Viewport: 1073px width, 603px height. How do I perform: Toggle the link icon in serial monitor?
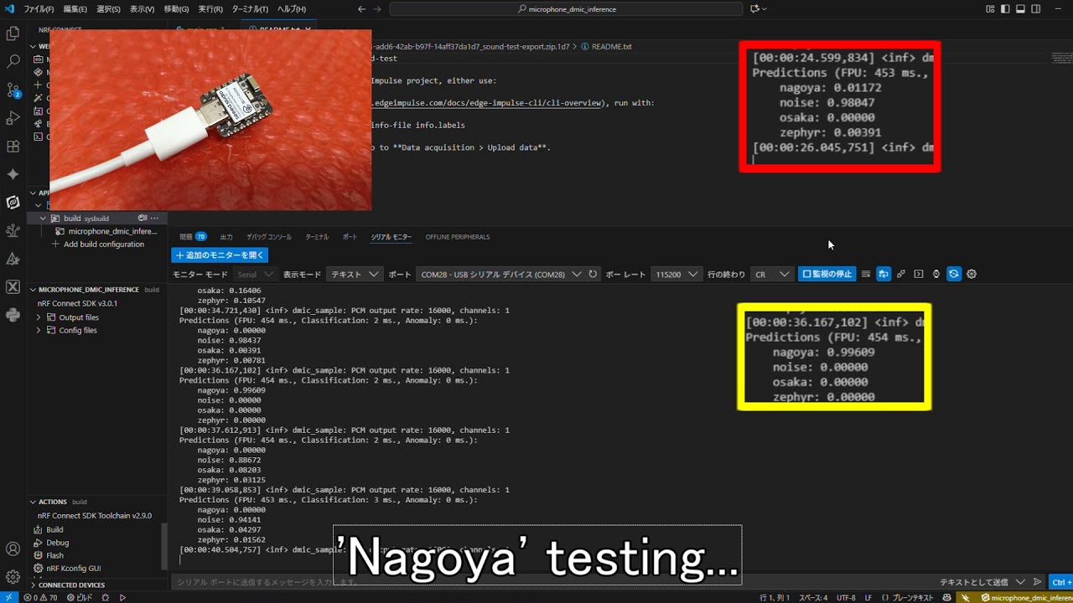pyautogui.click(x=901, y=274)
